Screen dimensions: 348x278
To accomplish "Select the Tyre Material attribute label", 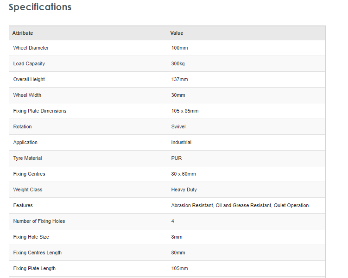I will click(x=28, y=158).
